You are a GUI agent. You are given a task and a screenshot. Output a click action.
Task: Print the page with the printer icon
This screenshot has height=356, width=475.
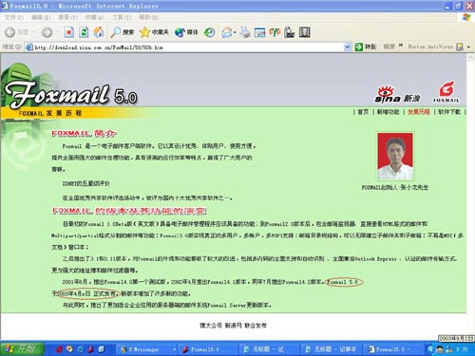(245, 32)
